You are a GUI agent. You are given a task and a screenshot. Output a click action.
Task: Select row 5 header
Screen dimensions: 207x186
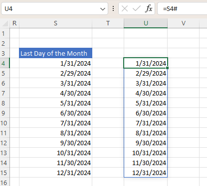(x=5, y=73)
